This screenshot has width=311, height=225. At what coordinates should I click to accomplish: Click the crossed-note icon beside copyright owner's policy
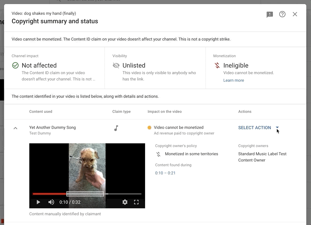(158, 154)
